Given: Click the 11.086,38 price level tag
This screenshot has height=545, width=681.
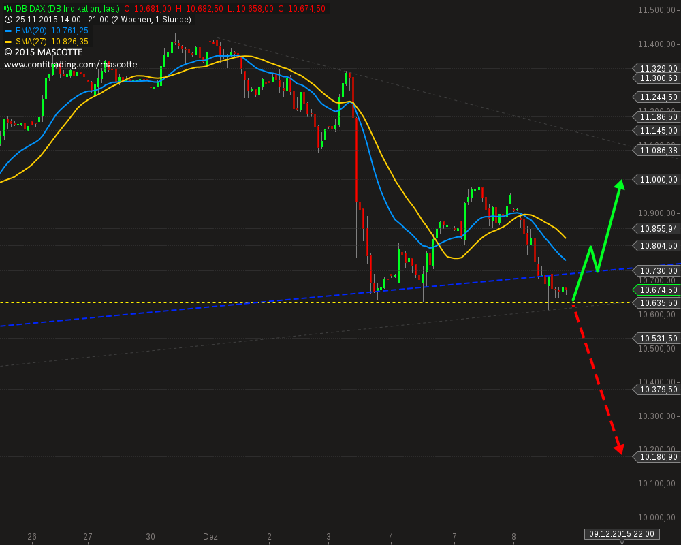Looking at the screenshot, I should pos(656,151).
